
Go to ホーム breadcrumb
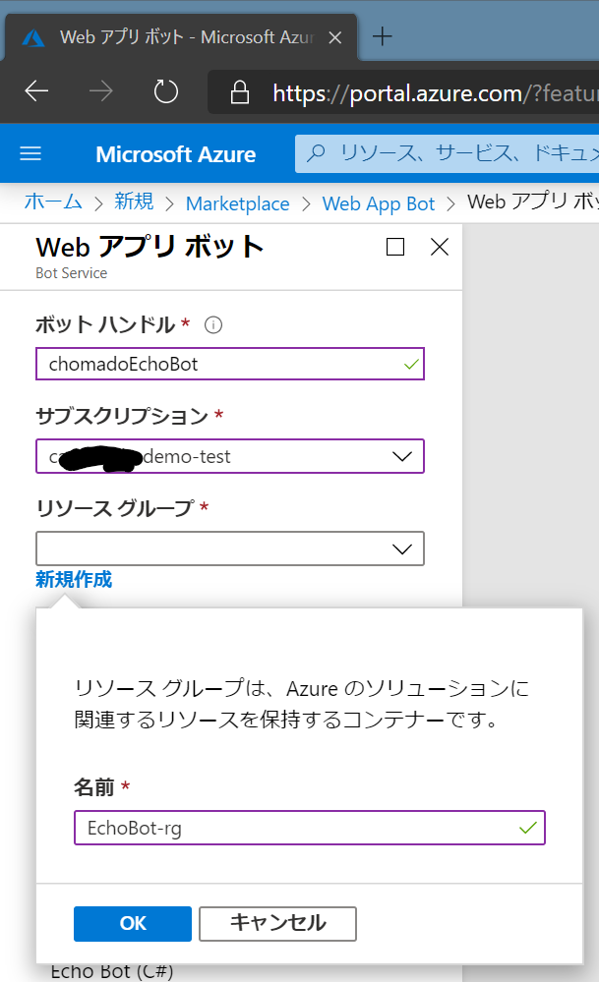point(53,202)
